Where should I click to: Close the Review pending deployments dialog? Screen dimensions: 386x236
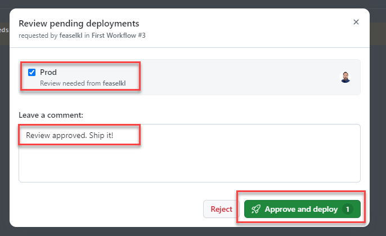point(356,22)
